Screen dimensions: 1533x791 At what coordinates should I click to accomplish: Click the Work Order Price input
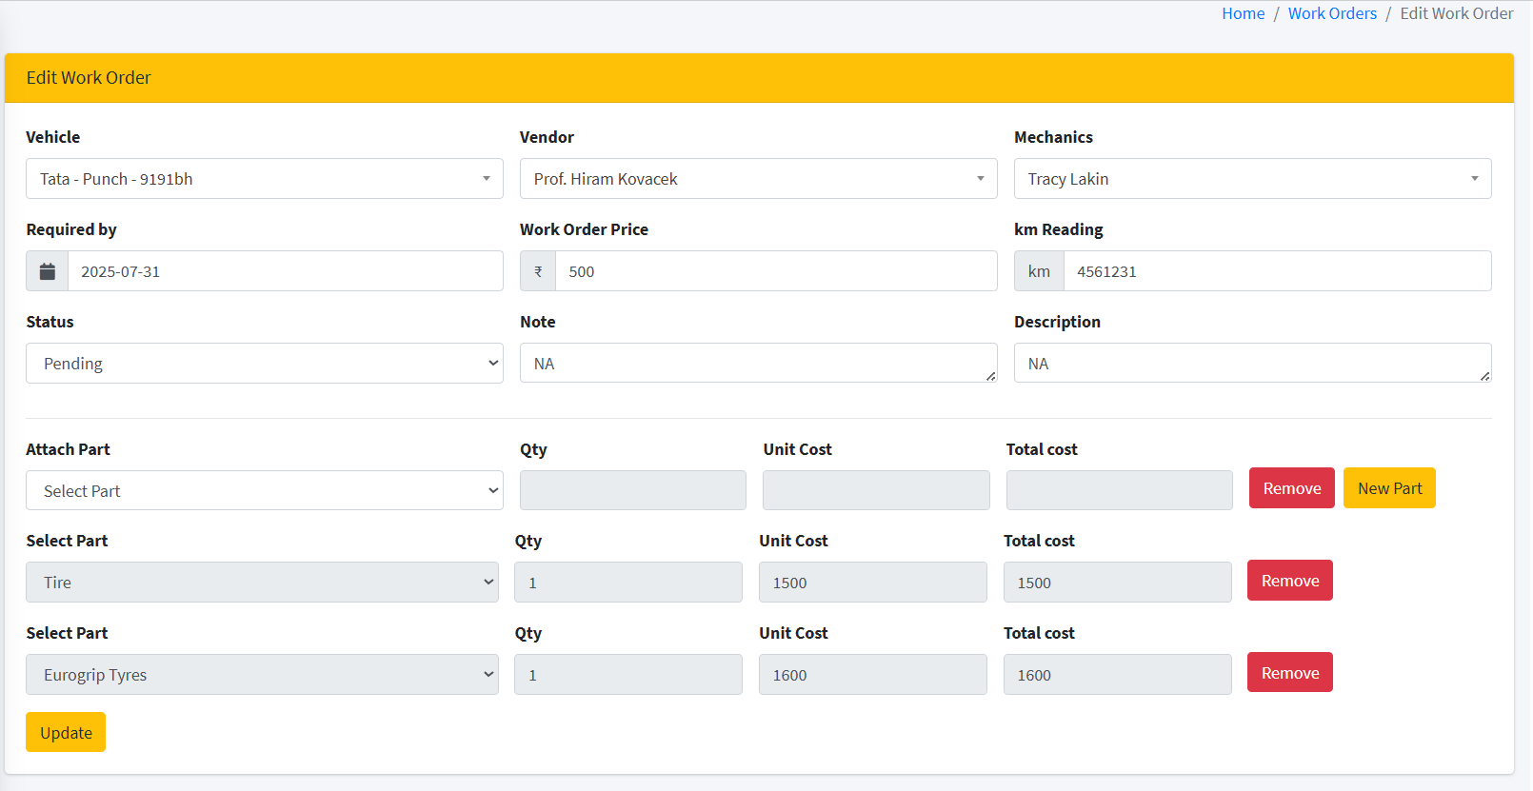775,271
